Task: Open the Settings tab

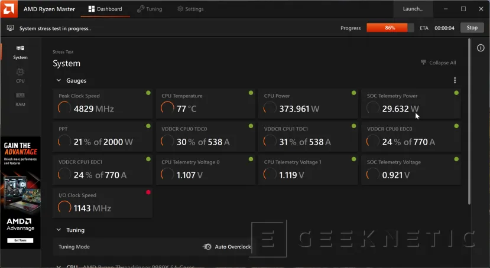Action: 190,9
